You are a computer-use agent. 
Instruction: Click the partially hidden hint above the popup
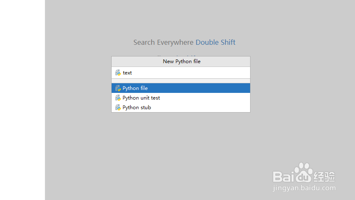tap(176, 55)
